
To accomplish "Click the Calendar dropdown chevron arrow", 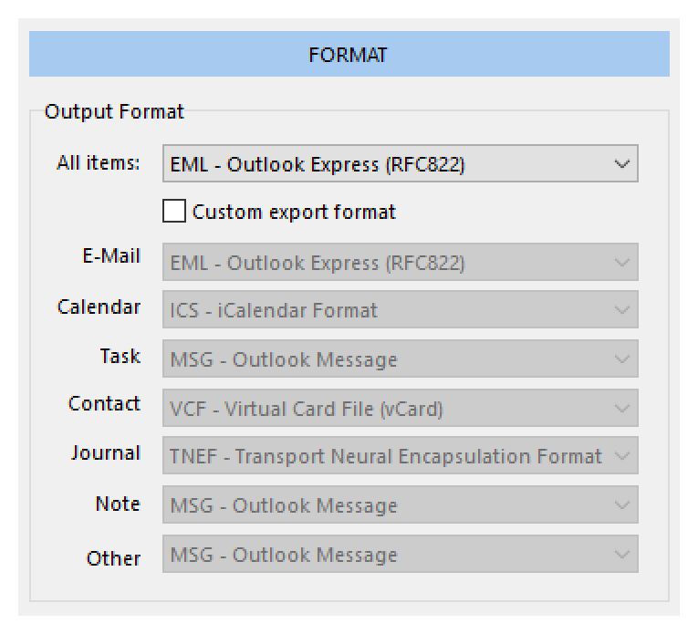I will tap(622, 310).
